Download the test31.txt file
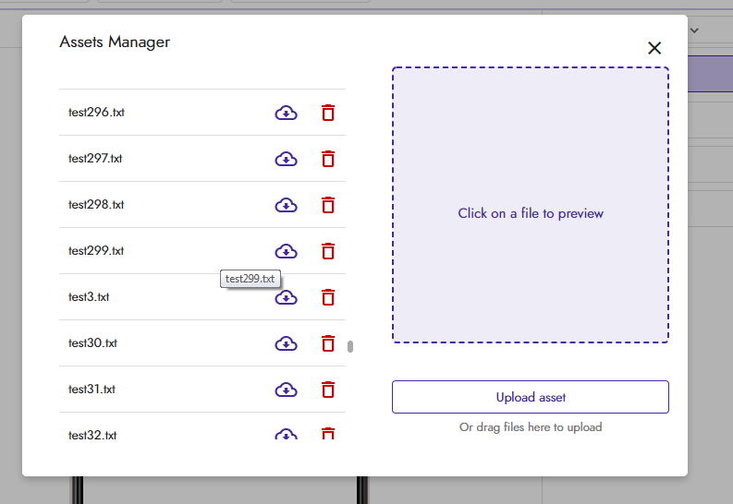This screenshot has height=504, width=733. click(286, 390)
